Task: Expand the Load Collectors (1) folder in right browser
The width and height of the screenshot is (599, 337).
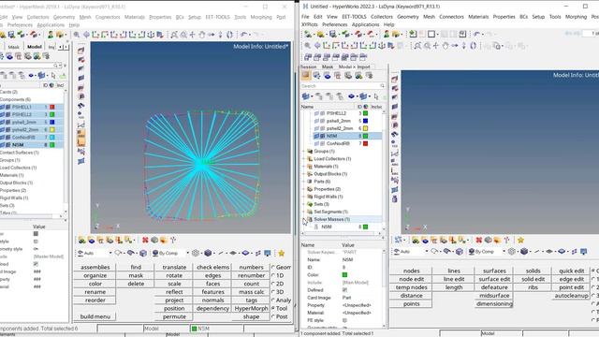Action: pyautogui.click(x=304, y=159)
